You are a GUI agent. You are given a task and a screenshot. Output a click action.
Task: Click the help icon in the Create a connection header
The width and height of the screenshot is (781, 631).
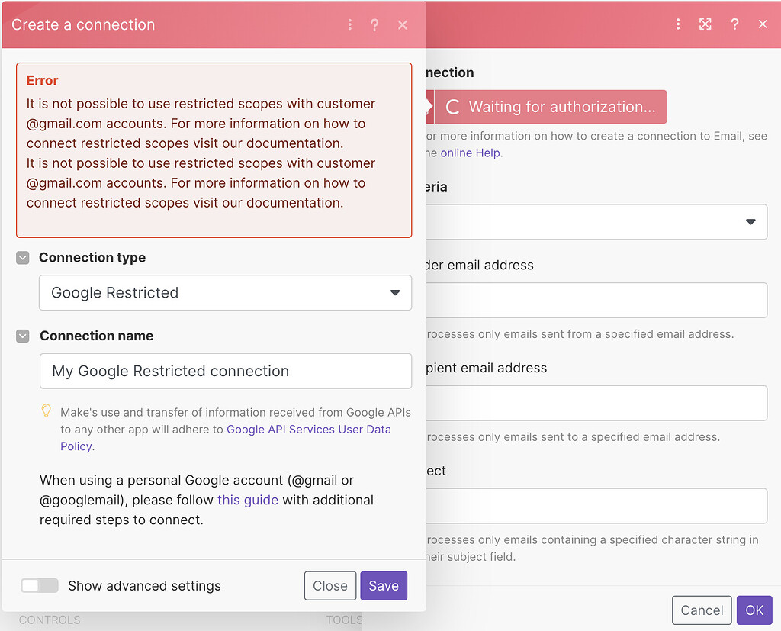(374, 24)
